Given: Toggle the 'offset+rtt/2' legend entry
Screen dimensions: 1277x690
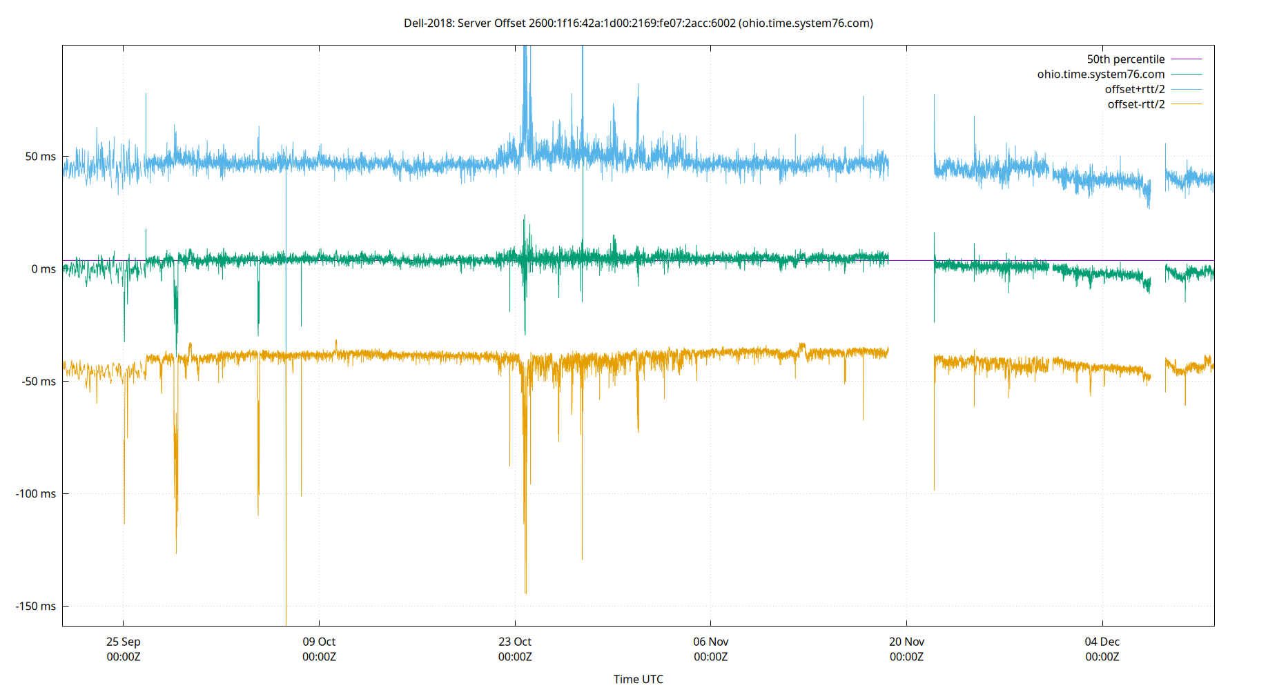Looking at the screenshot, I should [x=1134, y=88].
